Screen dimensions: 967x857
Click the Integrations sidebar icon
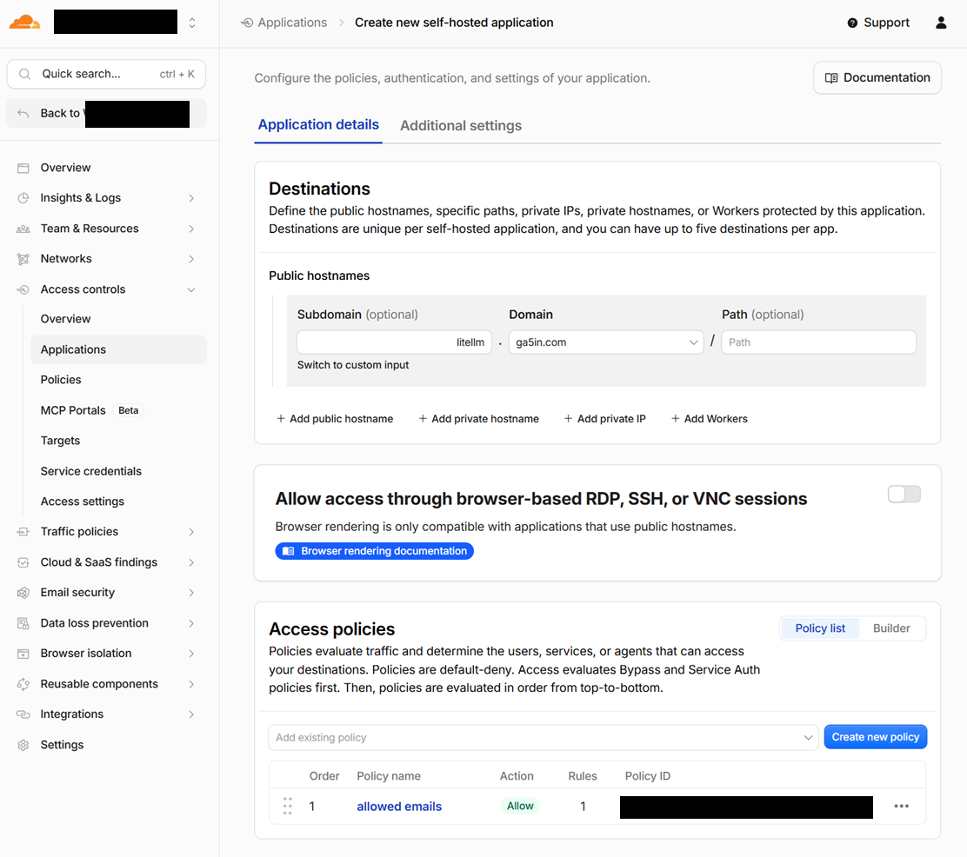(23, 714)
